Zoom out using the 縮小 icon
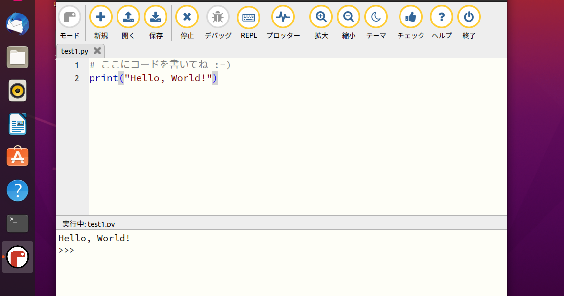564x296 pixels. pos(348,16)
